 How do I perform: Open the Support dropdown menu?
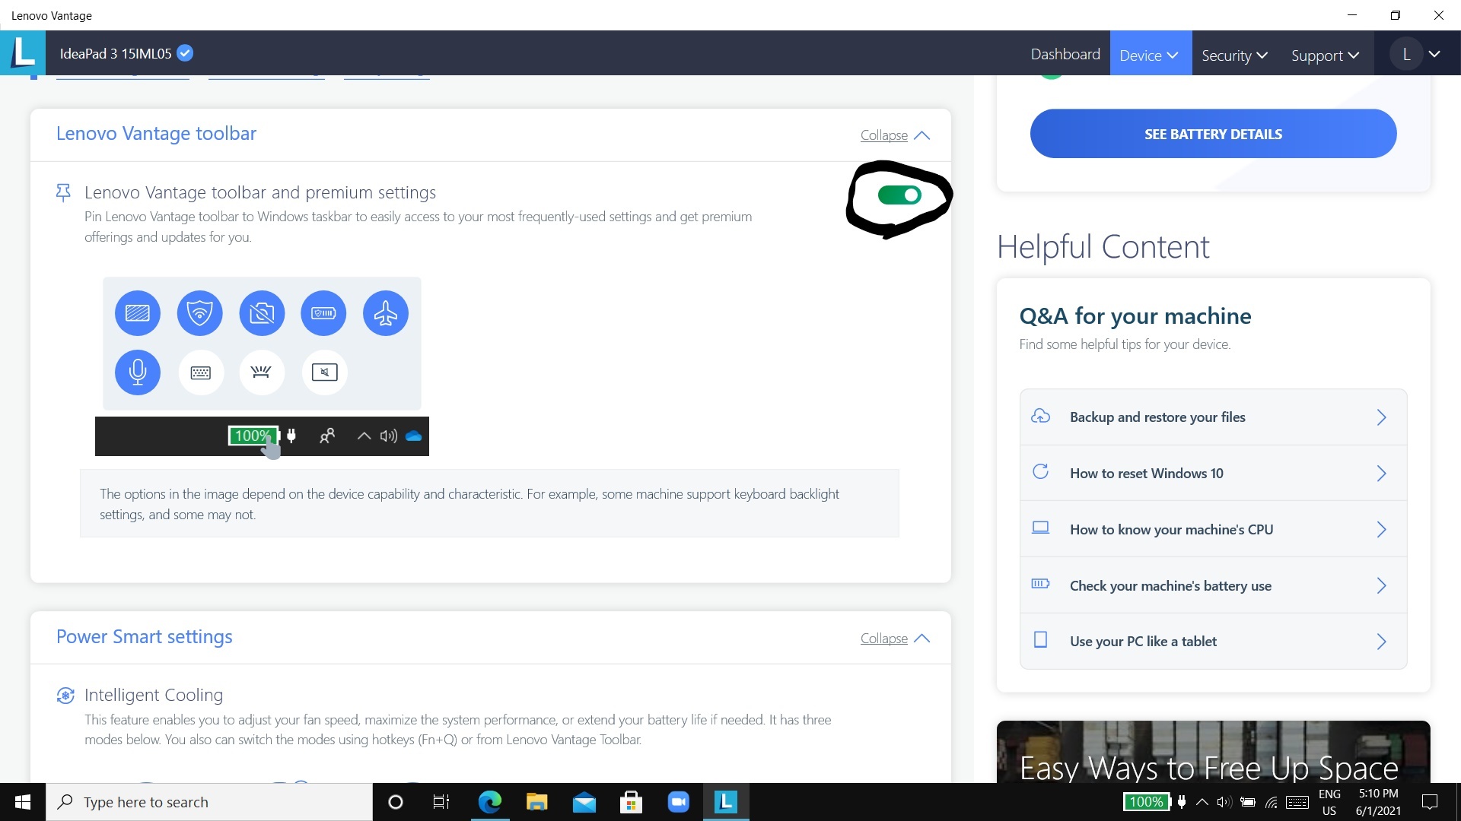1325,55
